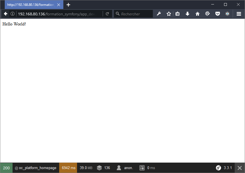Maximize the browser window

[x=225, y=4]
